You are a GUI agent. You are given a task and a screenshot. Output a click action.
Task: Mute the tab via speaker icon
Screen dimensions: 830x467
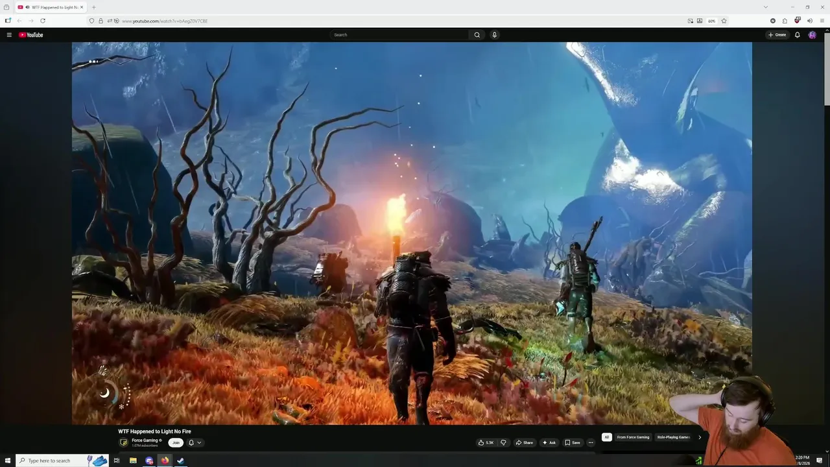(27, 7)
